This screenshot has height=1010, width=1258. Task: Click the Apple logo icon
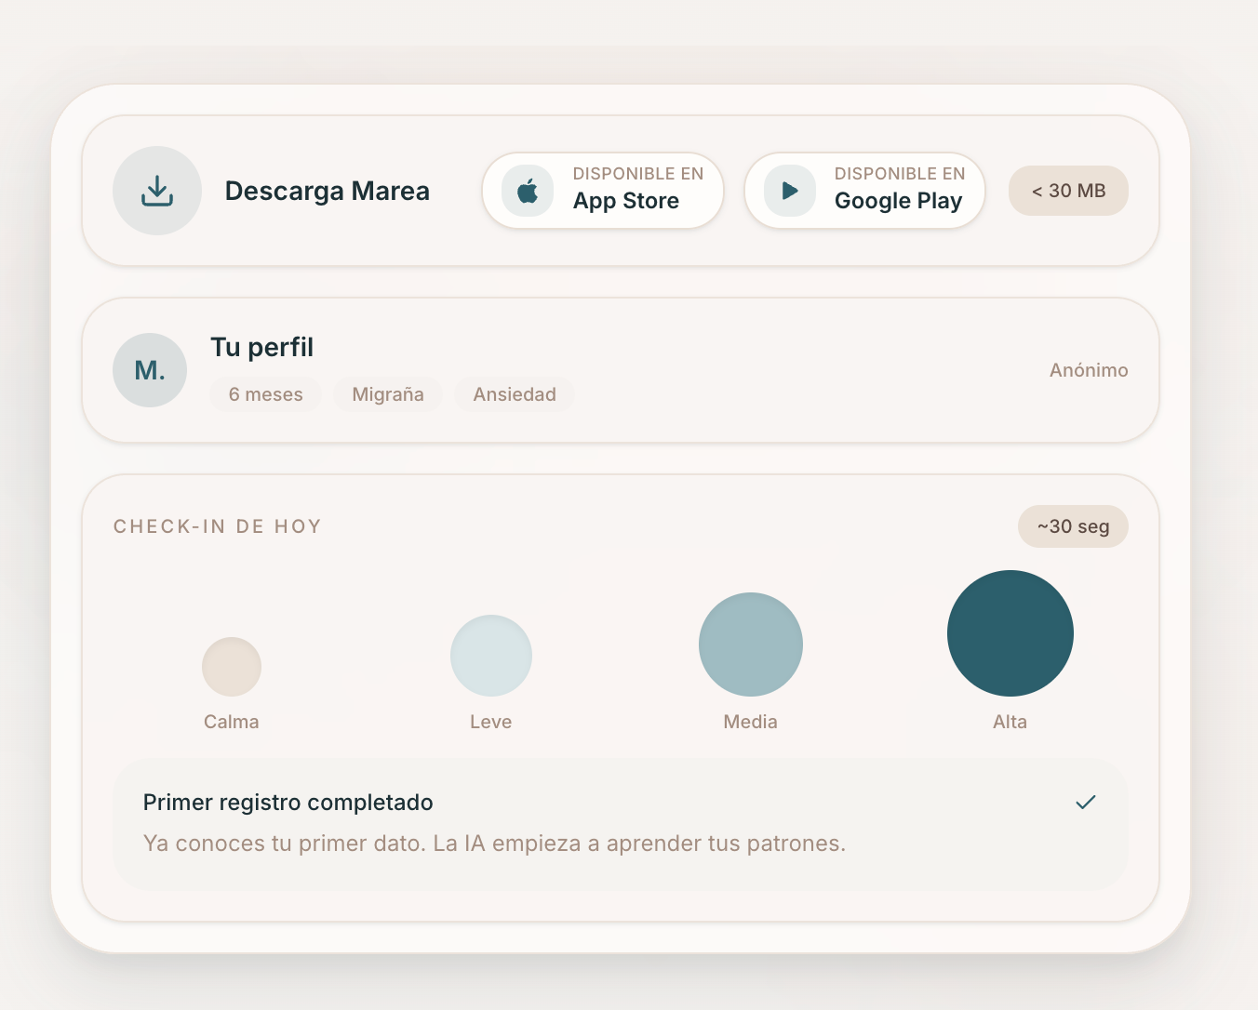pos(528,192)
